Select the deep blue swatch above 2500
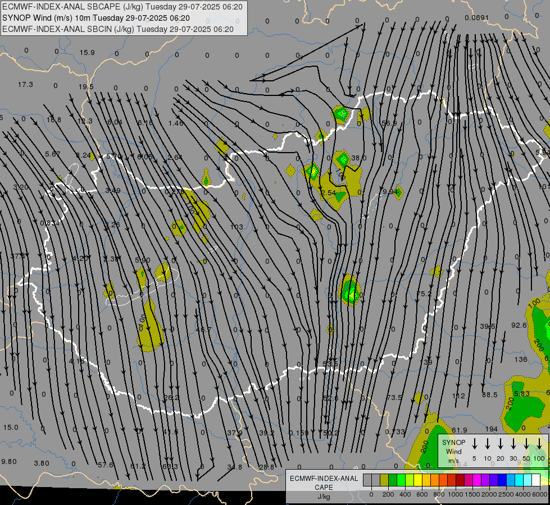This screenshot has height=505, width=550. pos(502,480)
